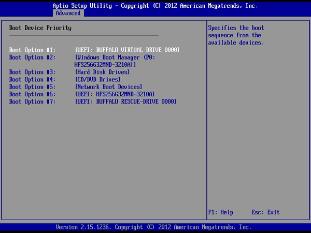Select the Boot Option #5 label

point(32,87)
